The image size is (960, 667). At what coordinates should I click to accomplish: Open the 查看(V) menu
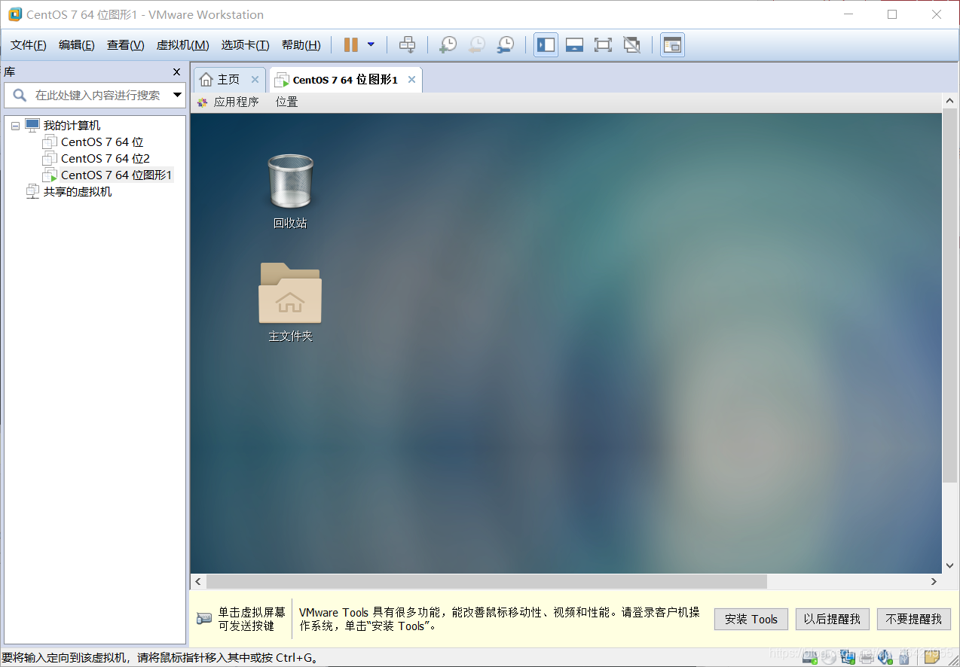pyautogui.click(x=126, y=45)
